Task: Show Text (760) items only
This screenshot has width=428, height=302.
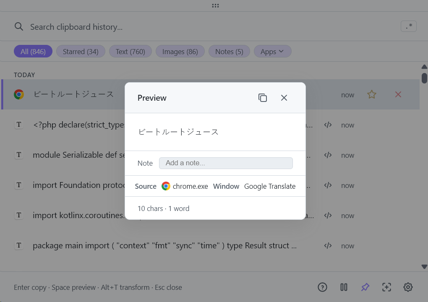Action: click(x=130, y=52)
